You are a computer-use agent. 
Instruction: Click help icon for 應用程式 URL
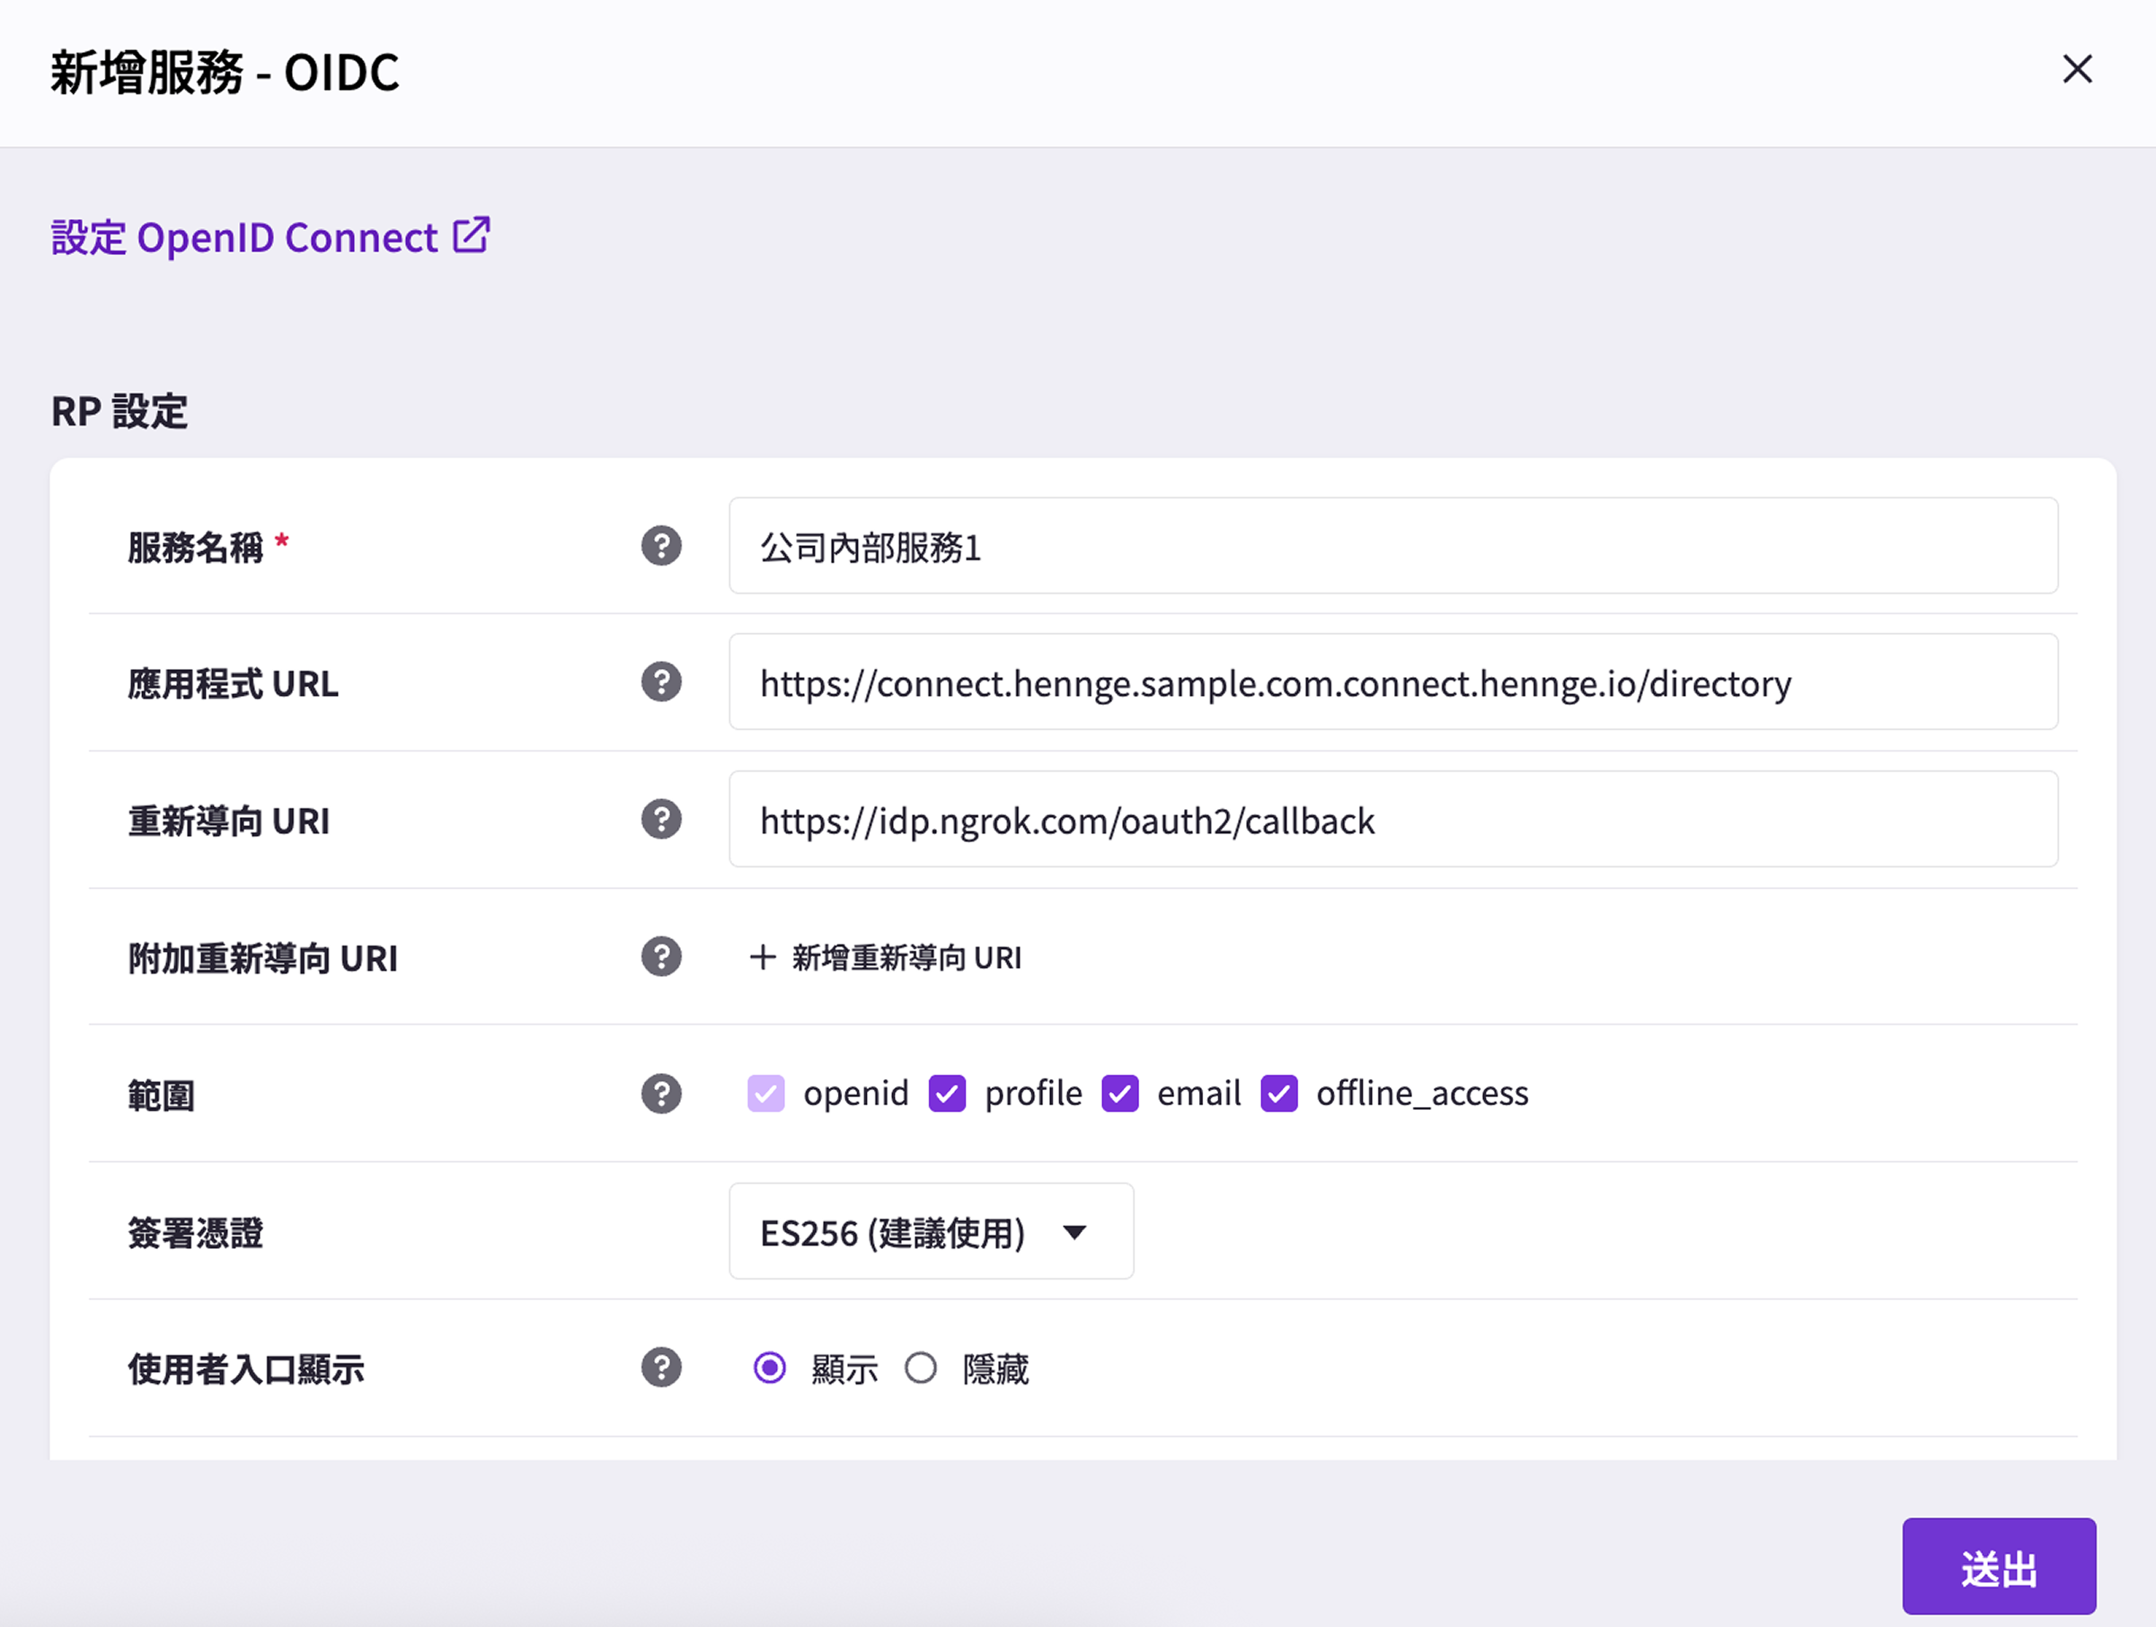[661, 682]
